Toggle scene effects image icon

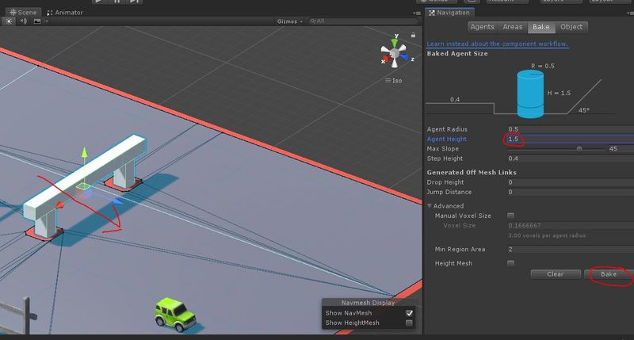[36, 21]
